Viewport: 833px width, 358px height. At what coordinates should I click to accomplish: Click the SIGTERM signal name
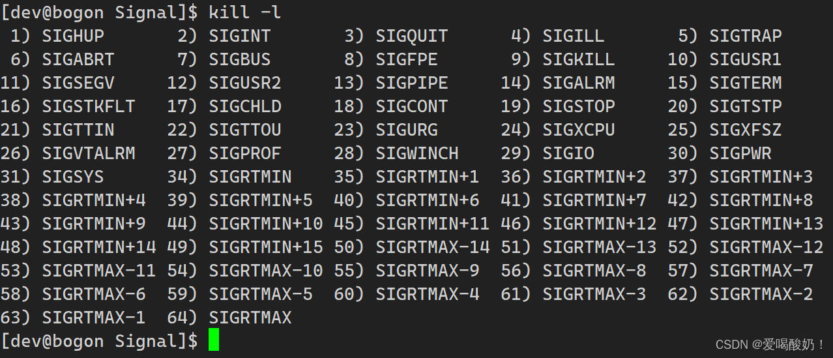tap(746, 83)
